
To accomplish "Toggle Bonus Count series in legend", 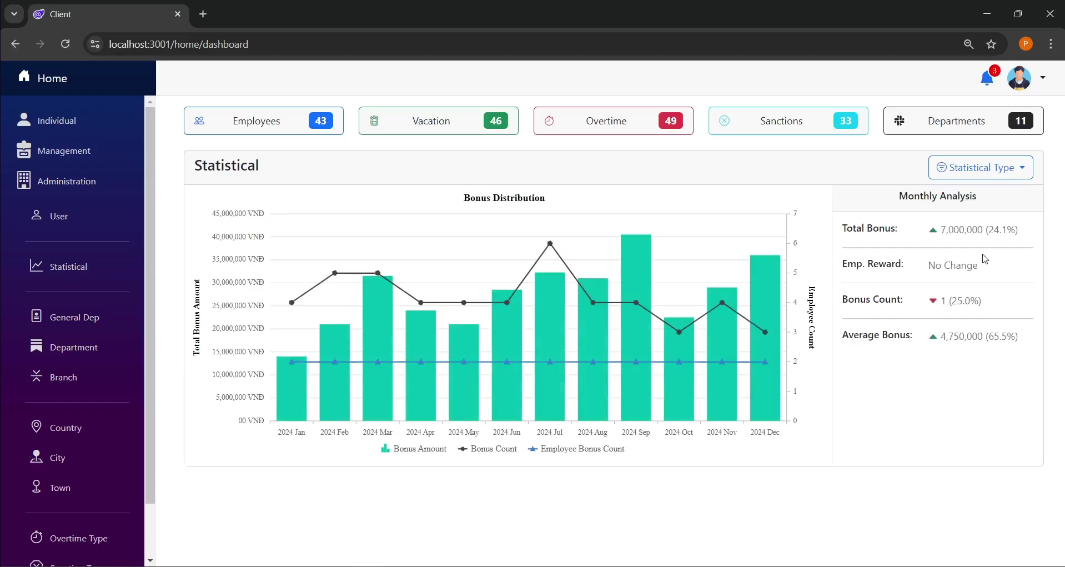I will point(487,449).
